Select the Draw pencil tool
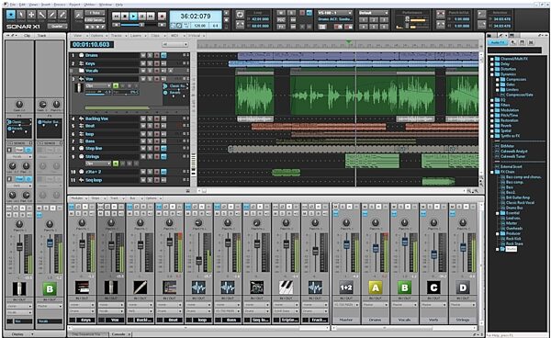This screenshot has width=551, height=338. [52, 15]
